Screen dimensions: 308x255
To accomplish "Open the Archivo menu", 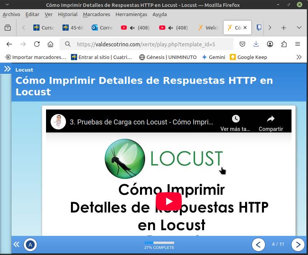I will (12, 14).
